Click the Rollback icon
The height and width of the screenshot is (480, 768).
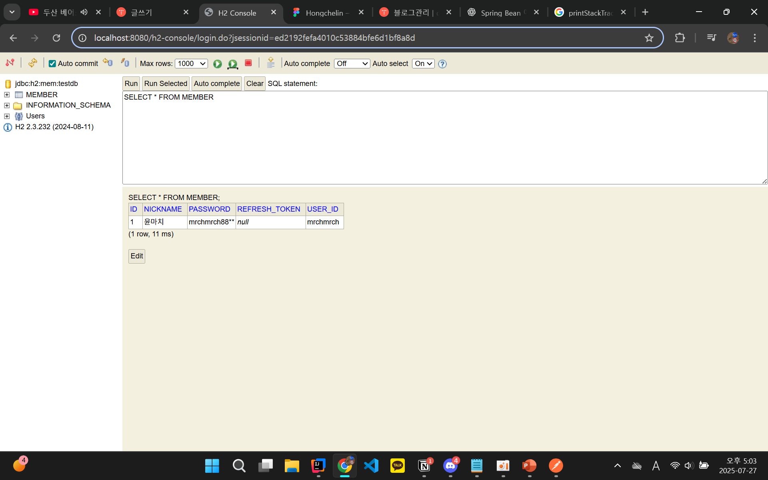click(108, 63)
